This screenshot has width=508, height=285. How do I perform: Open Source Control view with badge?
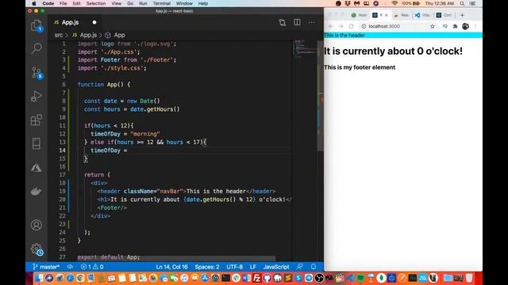coord(37,73)
